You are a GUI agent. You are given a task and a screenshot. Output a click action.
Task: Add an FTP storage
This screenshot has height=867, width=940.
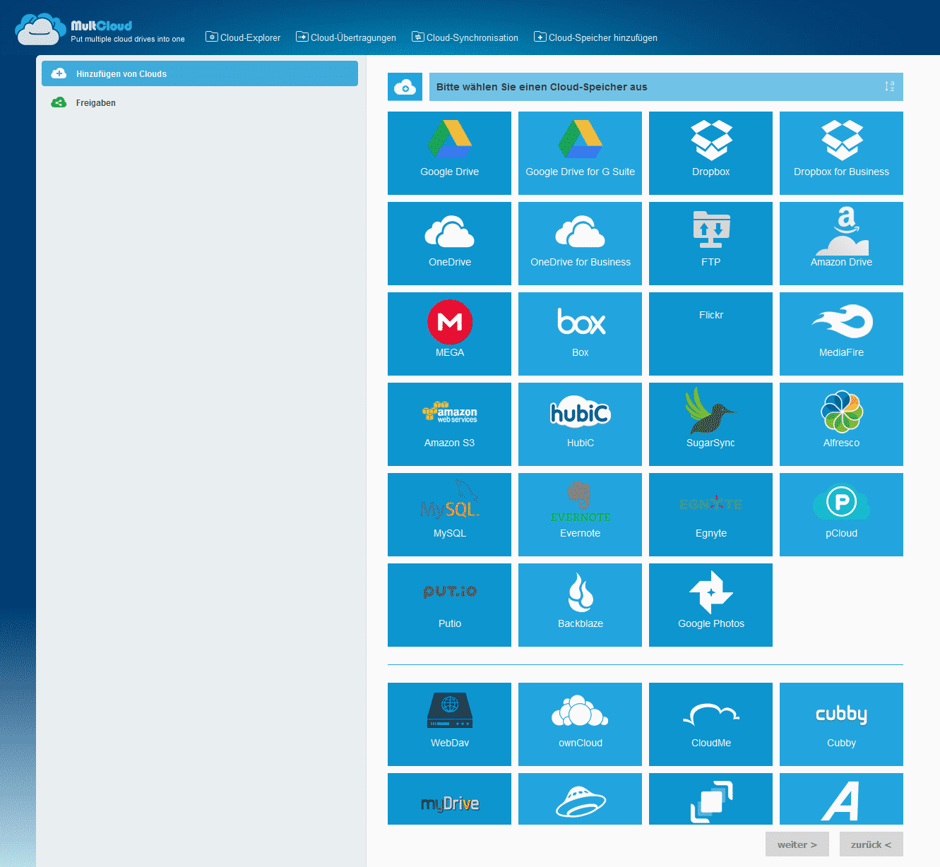tap(710, 244)
